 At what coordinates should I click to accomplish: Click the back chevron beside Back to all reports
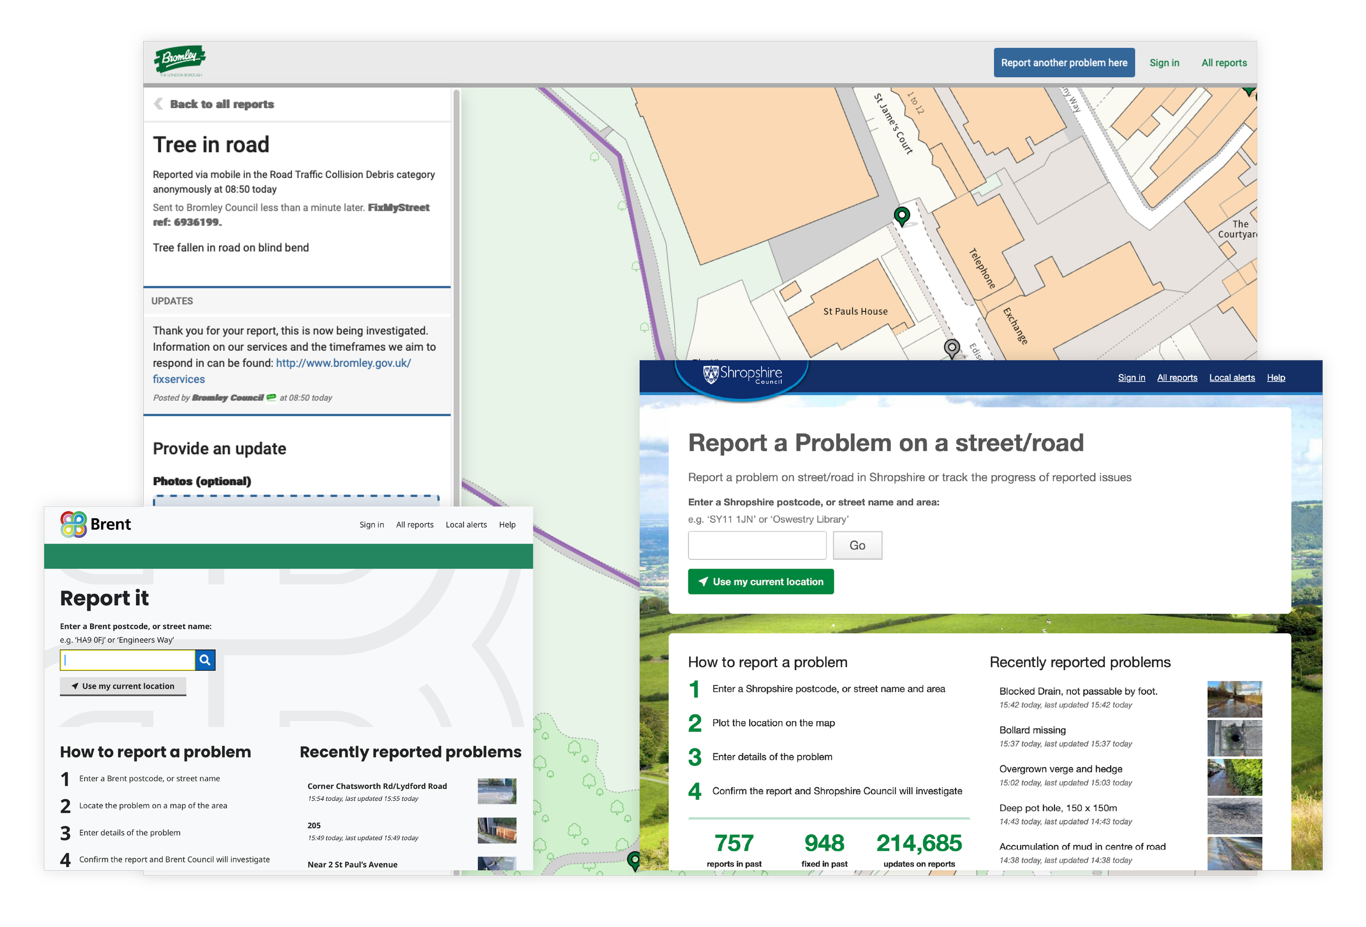coord(158,104)
